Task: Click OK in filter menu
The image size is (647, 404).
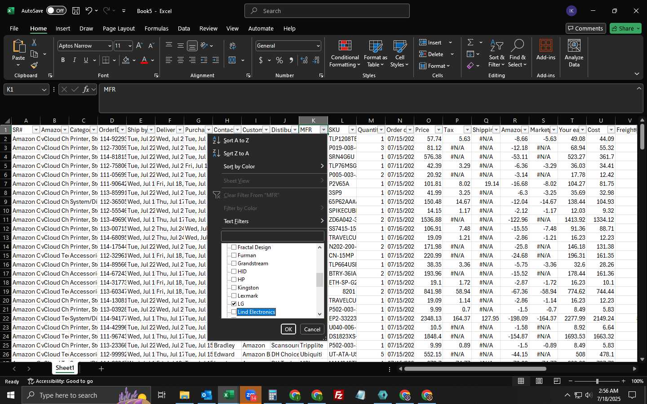Action: (x=288, y=329)
